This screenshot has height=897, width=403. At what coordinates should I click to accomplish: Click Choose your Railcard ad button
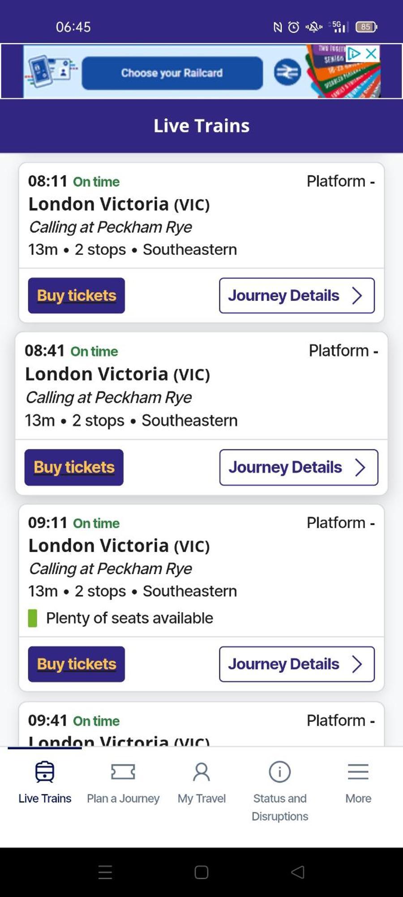pos(172,73)
